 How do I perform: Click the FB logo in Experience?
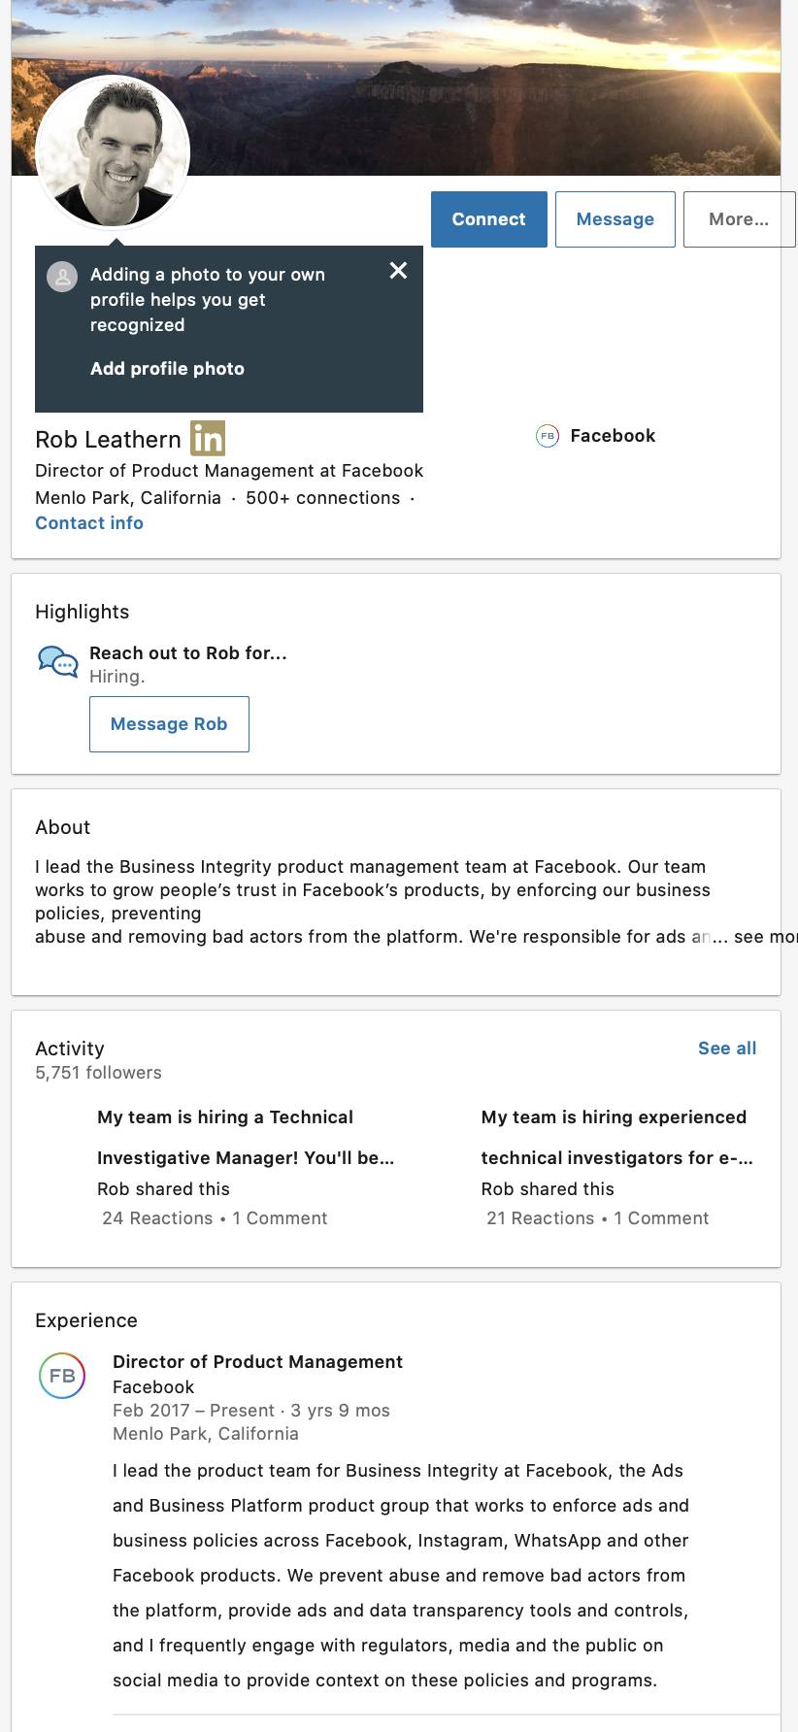point(62,1376)
